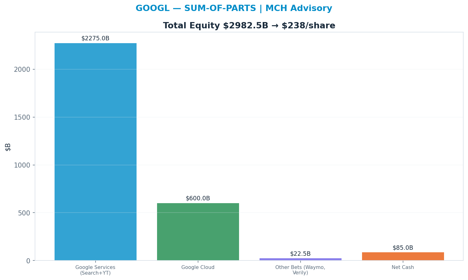Click the GOOGL SUM-OF-PARTS title
Screen dimensions: 468x280
[234, 9]
